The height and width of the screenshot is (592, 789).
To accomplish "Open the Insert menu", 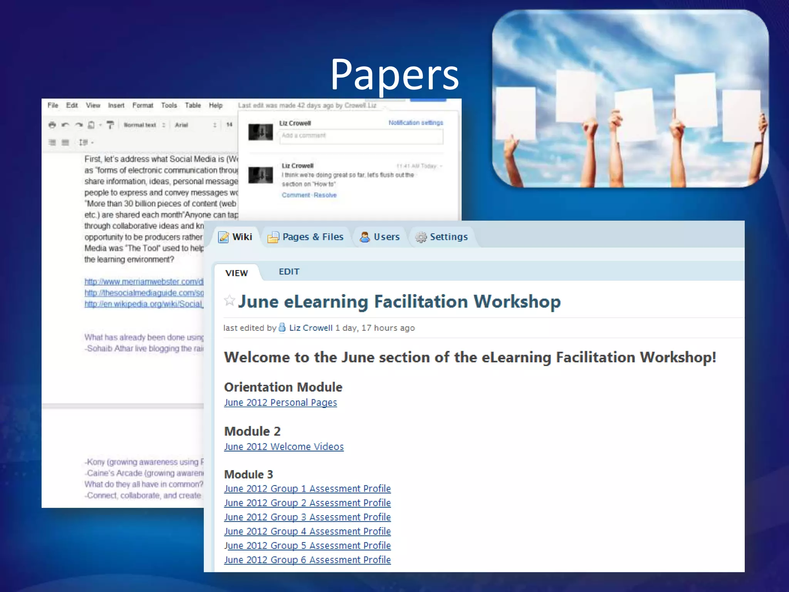I will point(116,105).
